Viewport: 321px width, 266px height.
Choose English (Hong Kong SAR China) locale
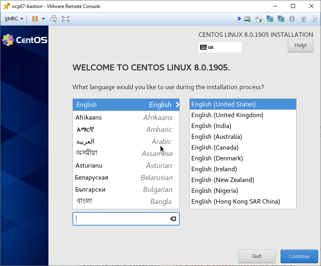243,202
